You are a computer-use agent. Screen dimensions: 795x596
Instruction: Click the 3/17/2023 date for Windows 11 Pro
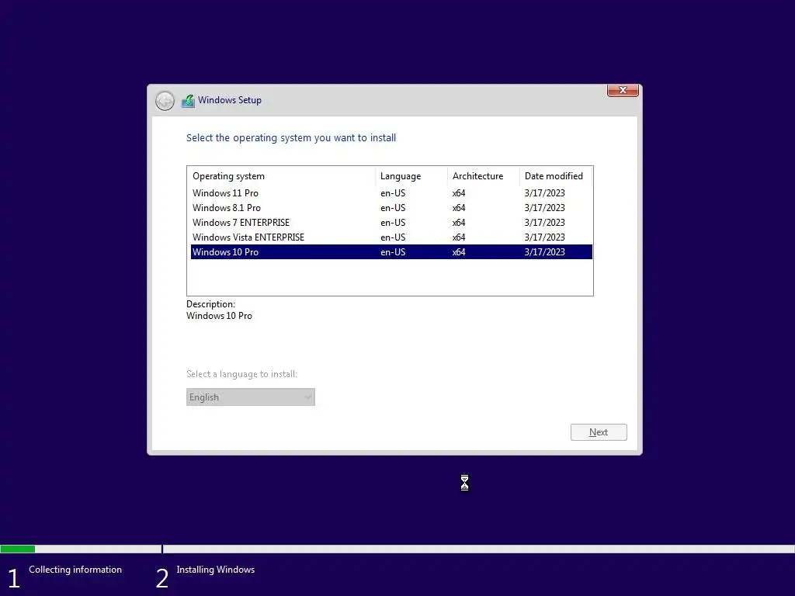(x=544, y=193)
